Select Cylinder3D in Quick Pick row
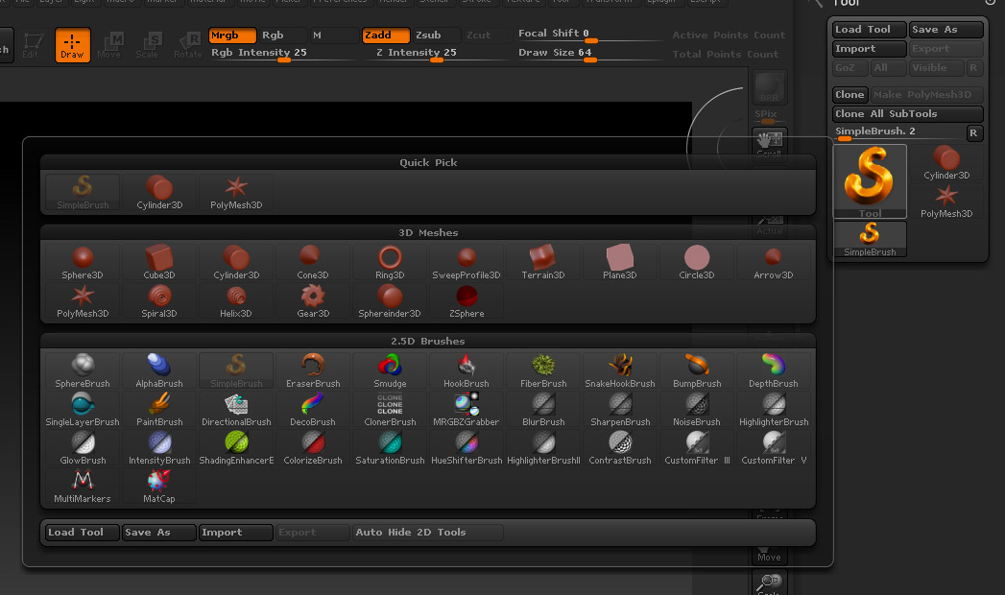 (x=159, y=193)
